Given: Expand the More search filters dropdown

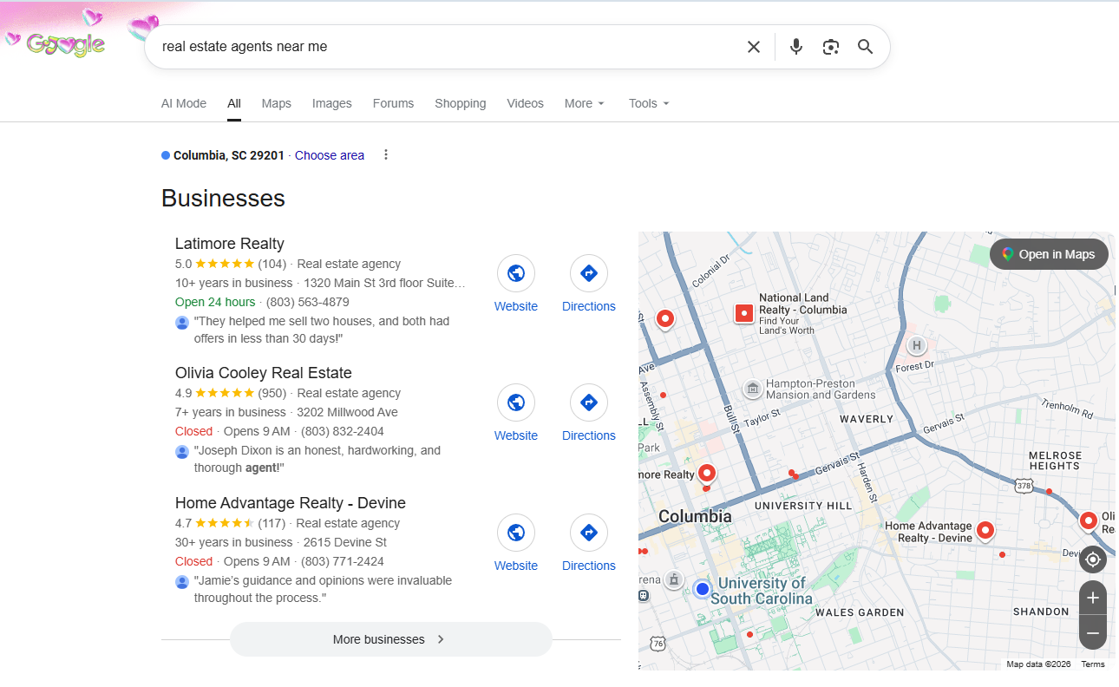Looking at the screenshot, I should click(x=585, y=103).
